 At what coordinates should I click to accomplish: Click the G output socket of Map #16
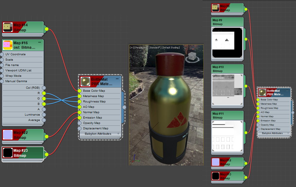click(44, 99)
